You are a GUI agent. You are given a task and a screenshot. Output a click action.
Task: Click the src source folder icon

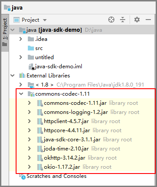[31, 48]
